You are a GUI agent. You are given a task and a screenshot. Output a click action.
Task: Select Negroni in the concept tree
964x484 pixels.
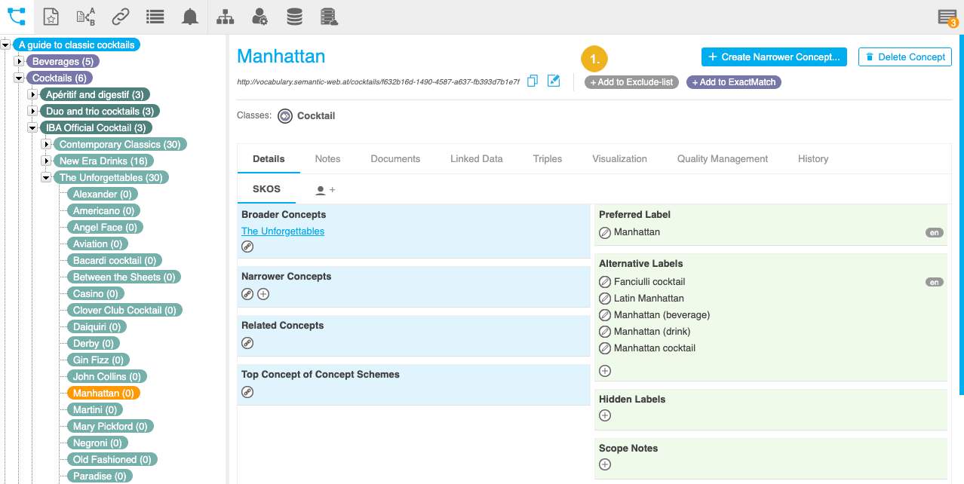click(x=98, y=443)
